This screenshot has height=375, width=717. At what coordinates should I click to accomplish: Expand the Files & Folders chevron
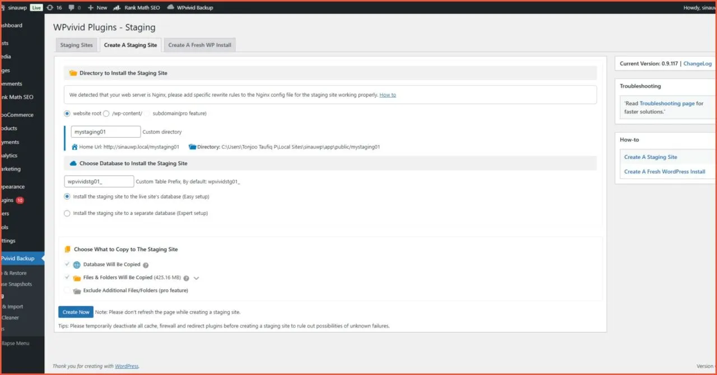[197, 278]
